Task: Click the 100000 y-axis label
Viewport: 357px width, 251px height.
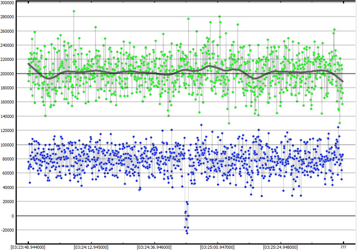Action: (8, 145)
